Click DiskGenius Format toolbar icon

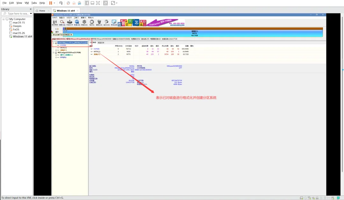point(92,23)
